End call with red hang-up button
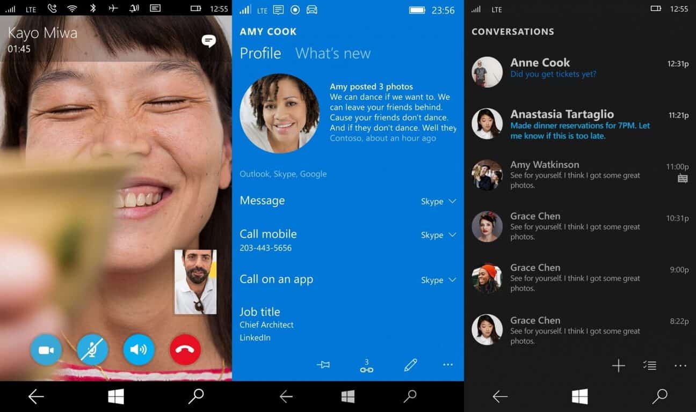This screenshot has width=696, height=412. pyautogui.click(x=185, y=350)
